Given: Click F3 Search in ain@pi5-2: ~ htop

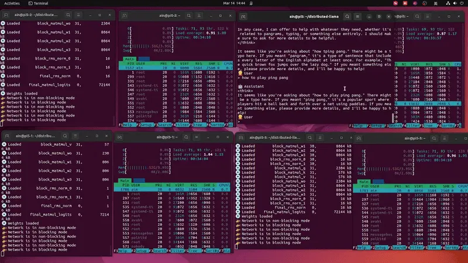Looking at the screenshot, I should pos(164,125).
